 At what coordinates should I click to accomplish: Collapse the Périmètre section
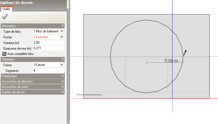click(x=63, y=59)
